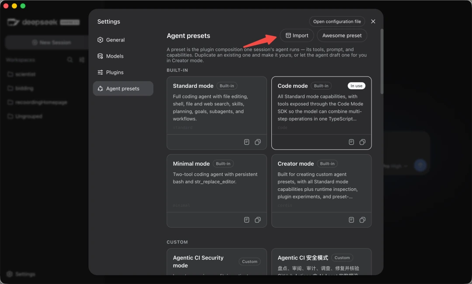Open the Awesome preset list

[342, 35]
